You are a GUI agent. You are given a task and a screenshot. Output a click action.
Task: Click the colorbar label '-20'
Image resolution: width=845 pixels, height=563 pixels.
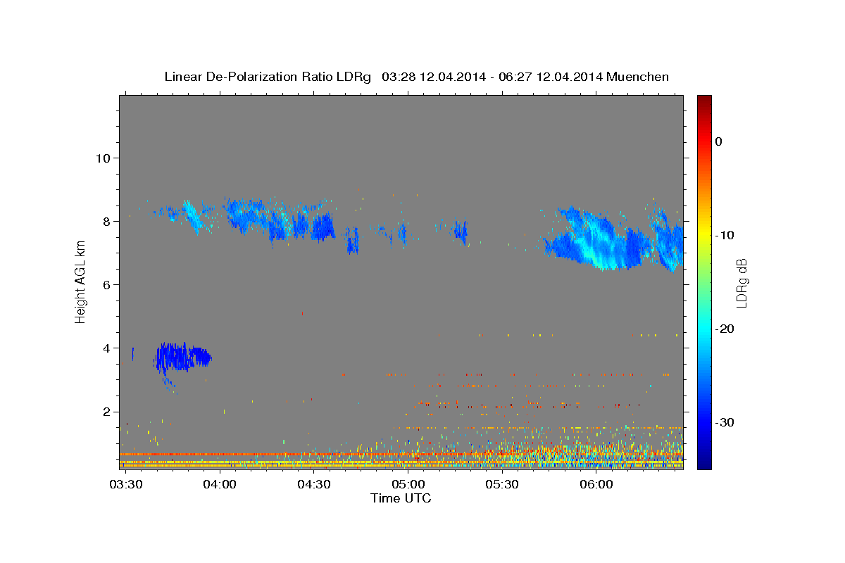(724, 329)
